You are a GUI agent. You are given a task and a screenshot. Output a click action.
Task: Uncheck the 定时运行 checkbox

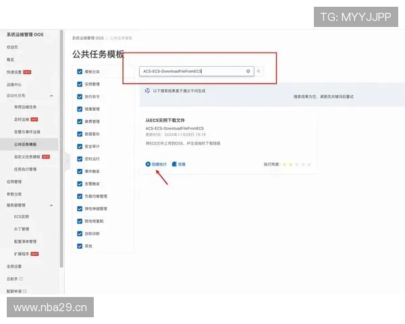(x=80, y=159)
